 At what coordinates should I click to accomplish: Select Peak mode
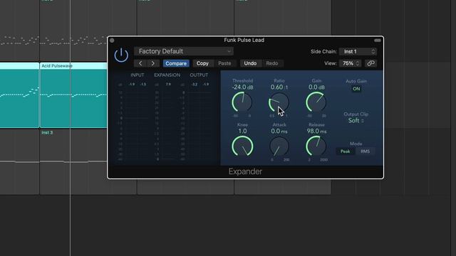(x=345, y=151)
